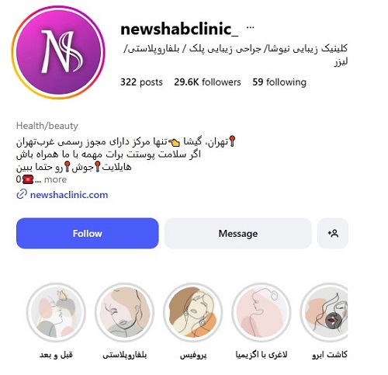Expand the bio with 'more'
The height and width of the screenshot is (375, 388).
click(x=55, y=179)
